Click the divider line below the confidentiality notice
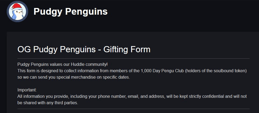The image size is (259, 113). pos(134,109)
